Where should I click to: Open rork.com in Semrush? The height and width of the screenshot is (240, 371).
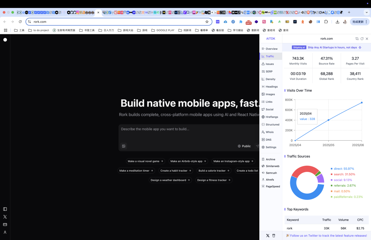tap(269, 173)
